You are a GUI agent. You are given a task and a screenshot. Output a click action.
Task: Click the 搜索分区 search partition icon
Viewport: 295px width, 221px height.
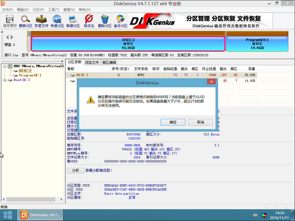pos(26,21)
